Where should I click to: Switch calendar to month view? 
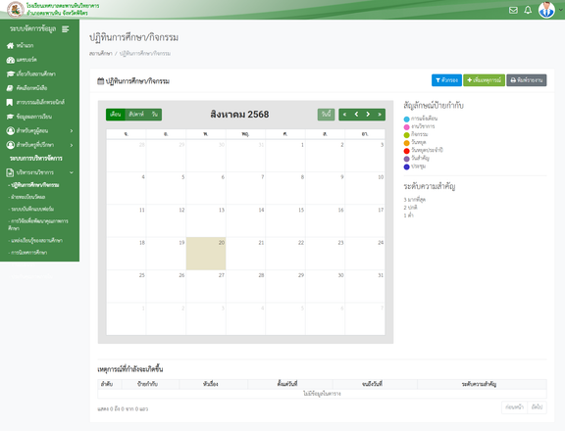click(116, 115)
